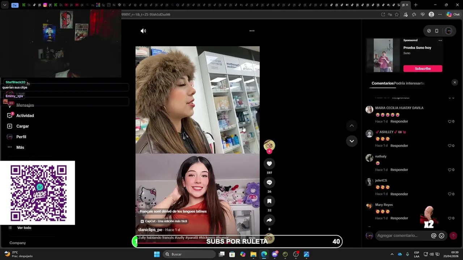The width and height of the screenshot is (463, 260).
Task: Click the phone app download icon
Action: click(x=437, y=31)
